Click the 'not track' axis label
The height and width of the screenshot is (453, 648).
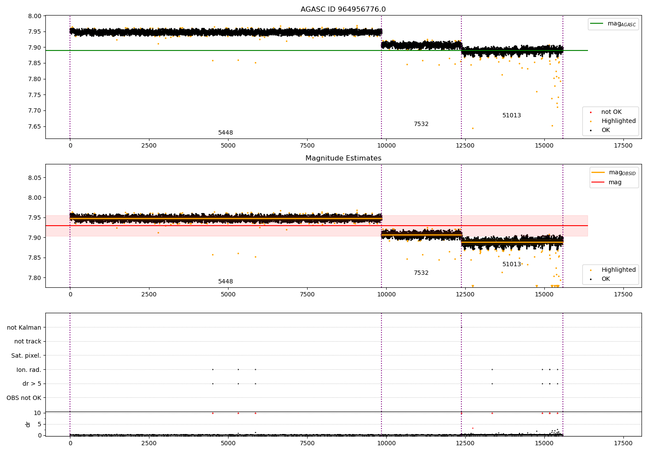tap(28, 341)
